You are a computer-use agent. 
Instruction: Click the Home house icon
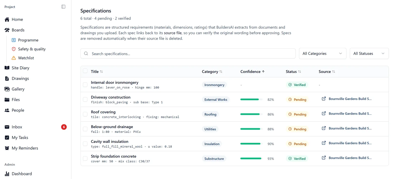7,19
